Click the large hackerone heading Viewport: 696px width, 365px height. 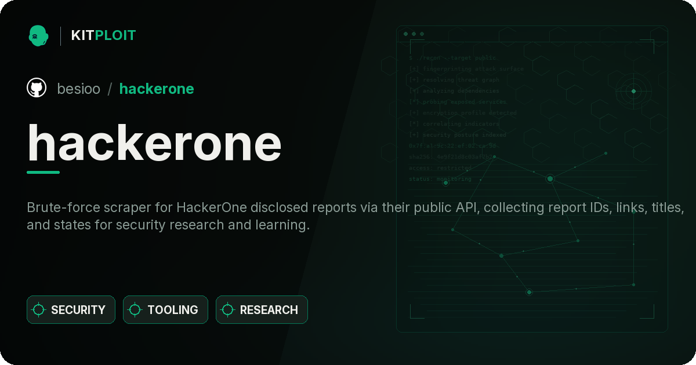[154, 143]
